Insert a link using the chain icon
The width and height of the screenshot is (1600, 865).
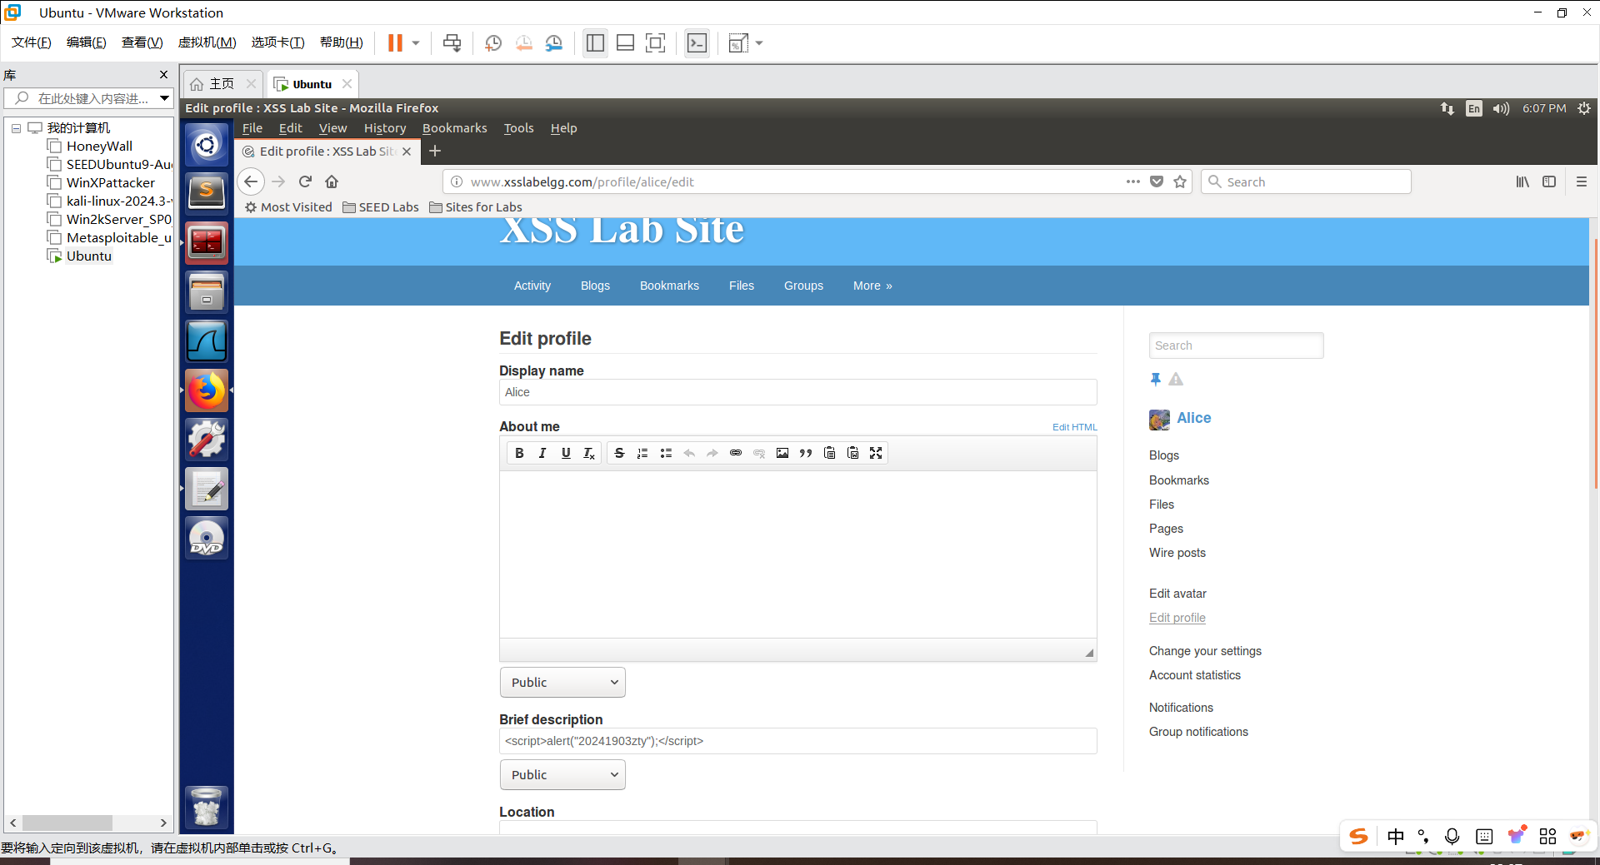(x=736, y=453)
